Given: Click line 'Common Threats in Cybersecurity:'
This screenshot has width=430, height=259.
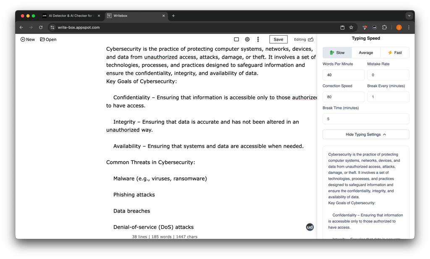Looking at the screenshot, I should pos(151,162).
